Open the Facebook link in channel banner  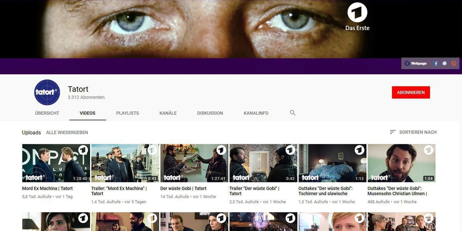[436, 64]
